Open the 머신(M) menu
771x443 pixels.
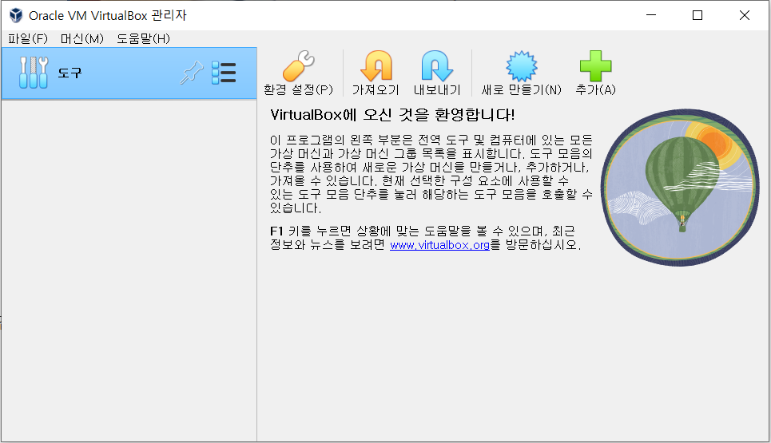(x=82, y=38)
